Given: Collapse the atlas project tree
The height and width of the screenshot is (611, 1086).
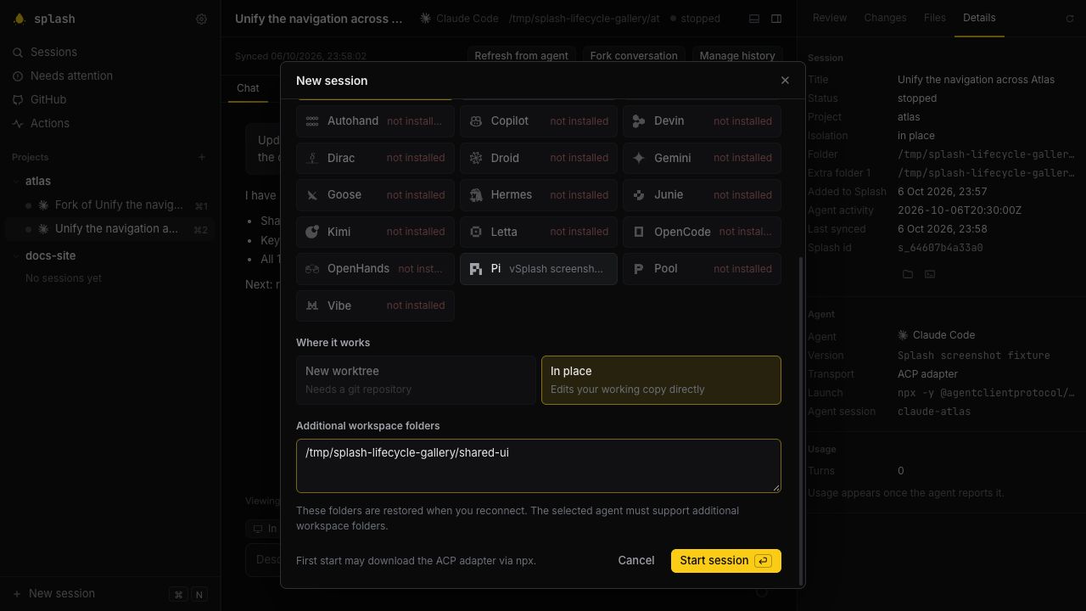Looking at the screenshot, I should click(16, 181).
